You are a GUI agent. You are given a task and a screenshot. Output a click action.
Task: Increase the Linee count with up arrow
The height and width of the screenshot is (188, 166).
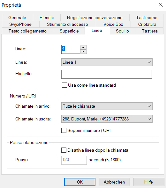[83, 47]
